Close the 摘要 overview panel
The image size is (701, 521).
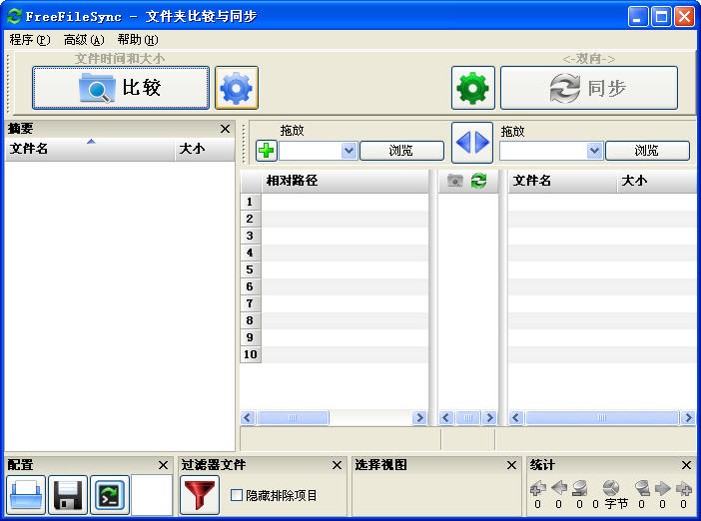click(225, 129)
